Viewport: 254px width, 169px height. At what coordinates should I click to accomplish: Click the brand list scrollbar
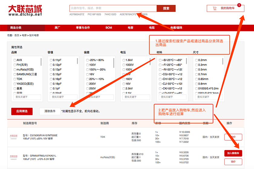(x=41, y=62)
